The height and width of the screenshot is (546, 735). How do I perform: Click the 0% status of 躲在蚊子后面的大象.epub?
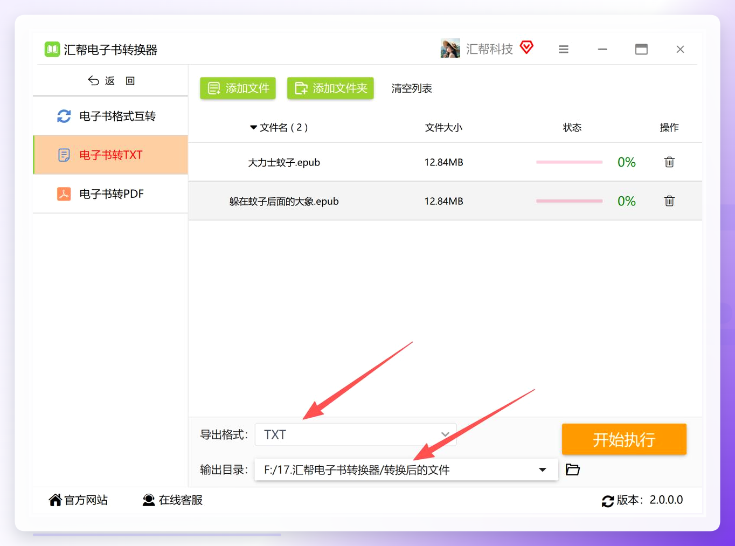pyautogui.click(x=627, y=201)
